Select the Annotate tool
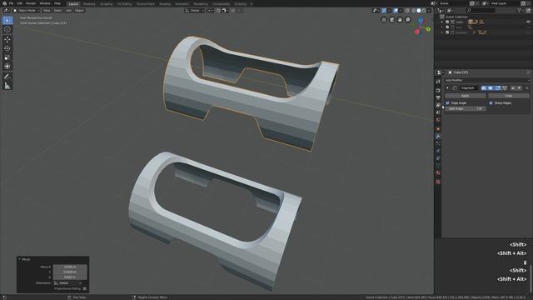533x300 pixels. pos(7,77)
